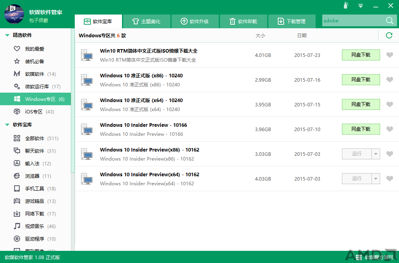The width and height of the screenshot is (399, 263).
Task: Open the skin changer bottle icon
Action: pos(346,5)
